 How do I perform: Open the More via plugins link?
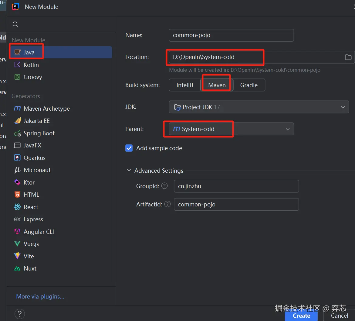[40, 296]
